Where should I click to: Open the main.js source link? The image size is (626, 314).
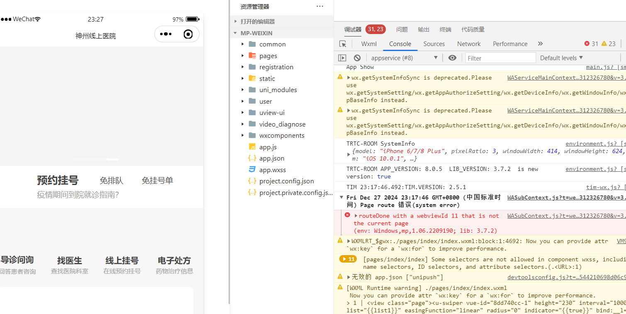tap(606, 67)
